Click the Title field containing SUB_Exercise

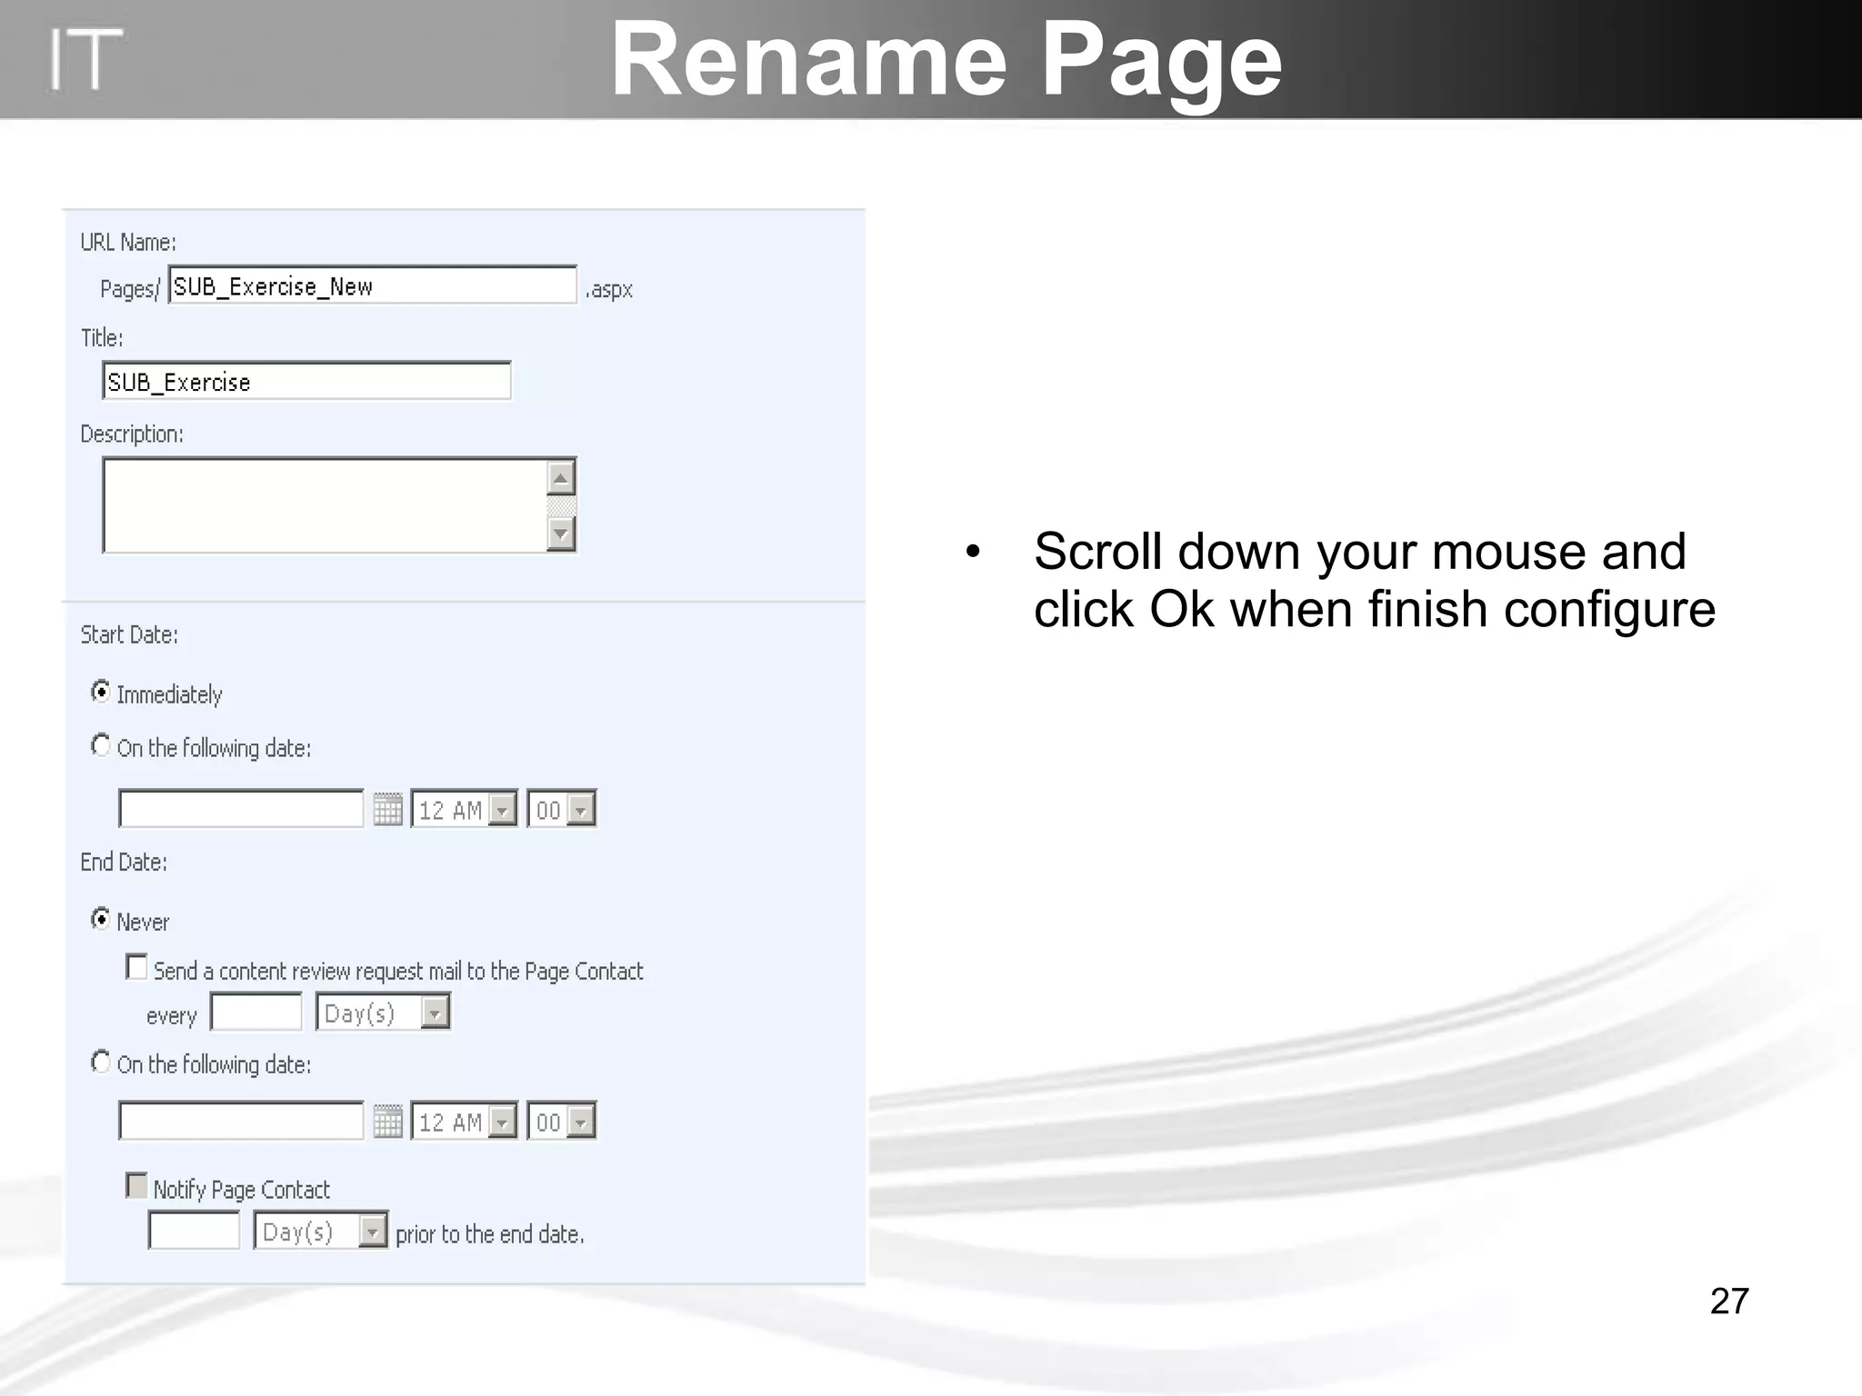(306, 381)
